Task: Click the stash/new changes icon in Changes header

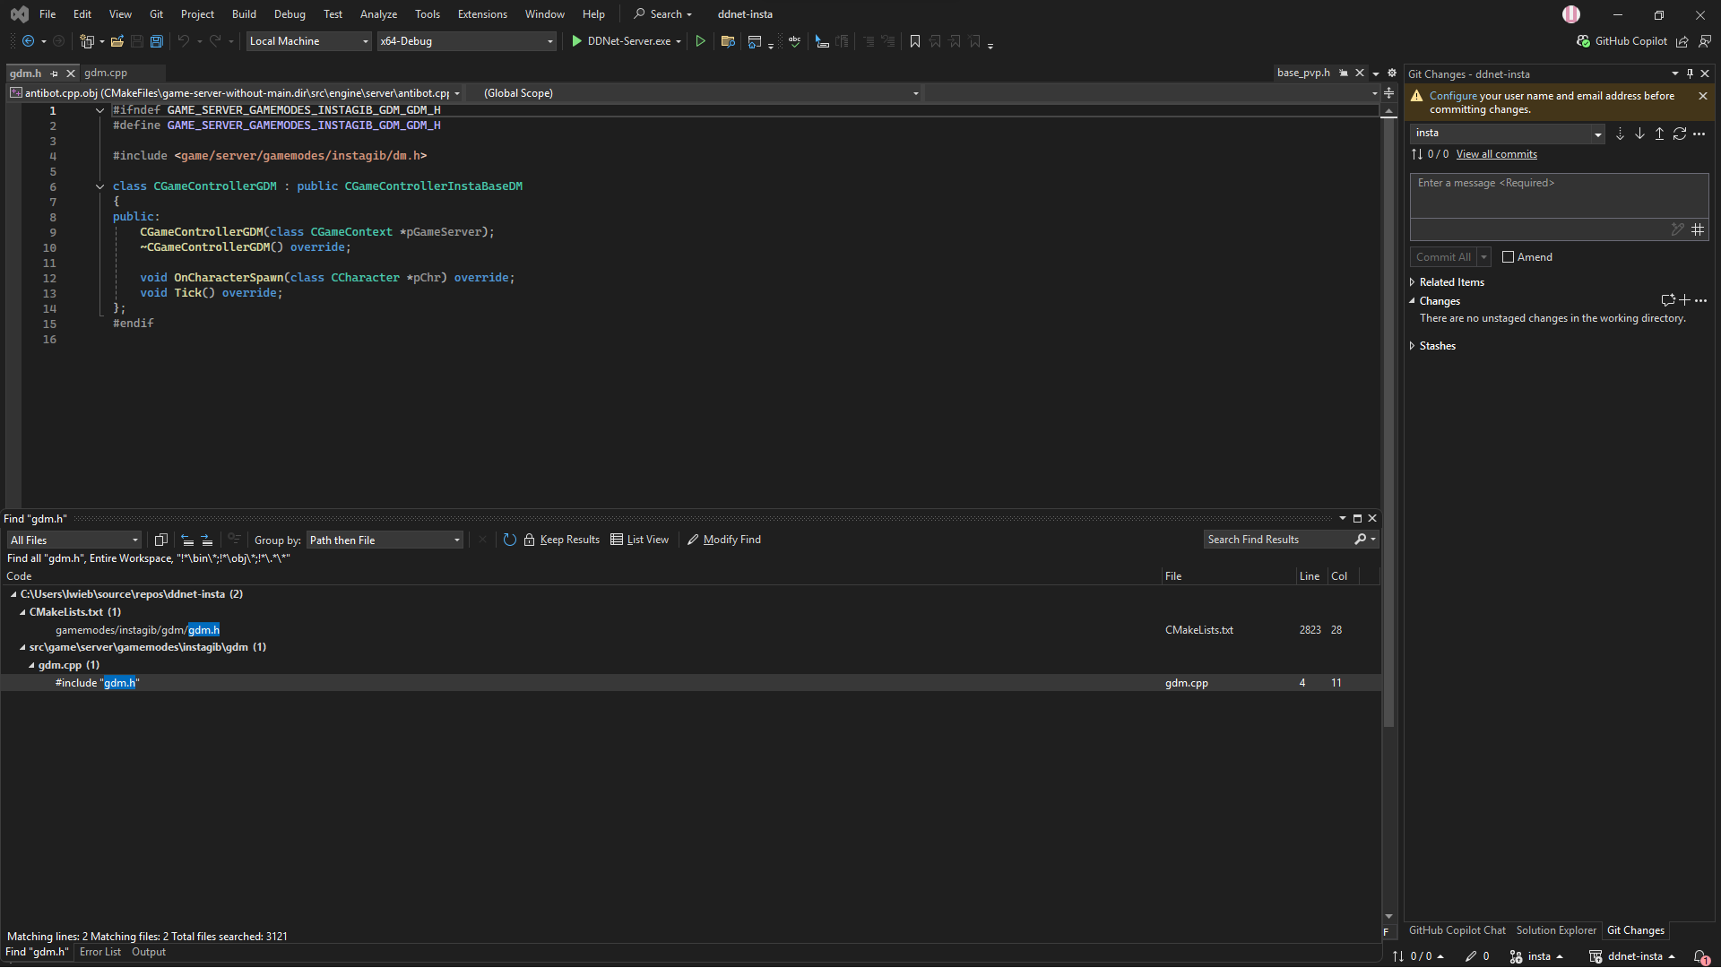Action: [x=1667, y=301]
